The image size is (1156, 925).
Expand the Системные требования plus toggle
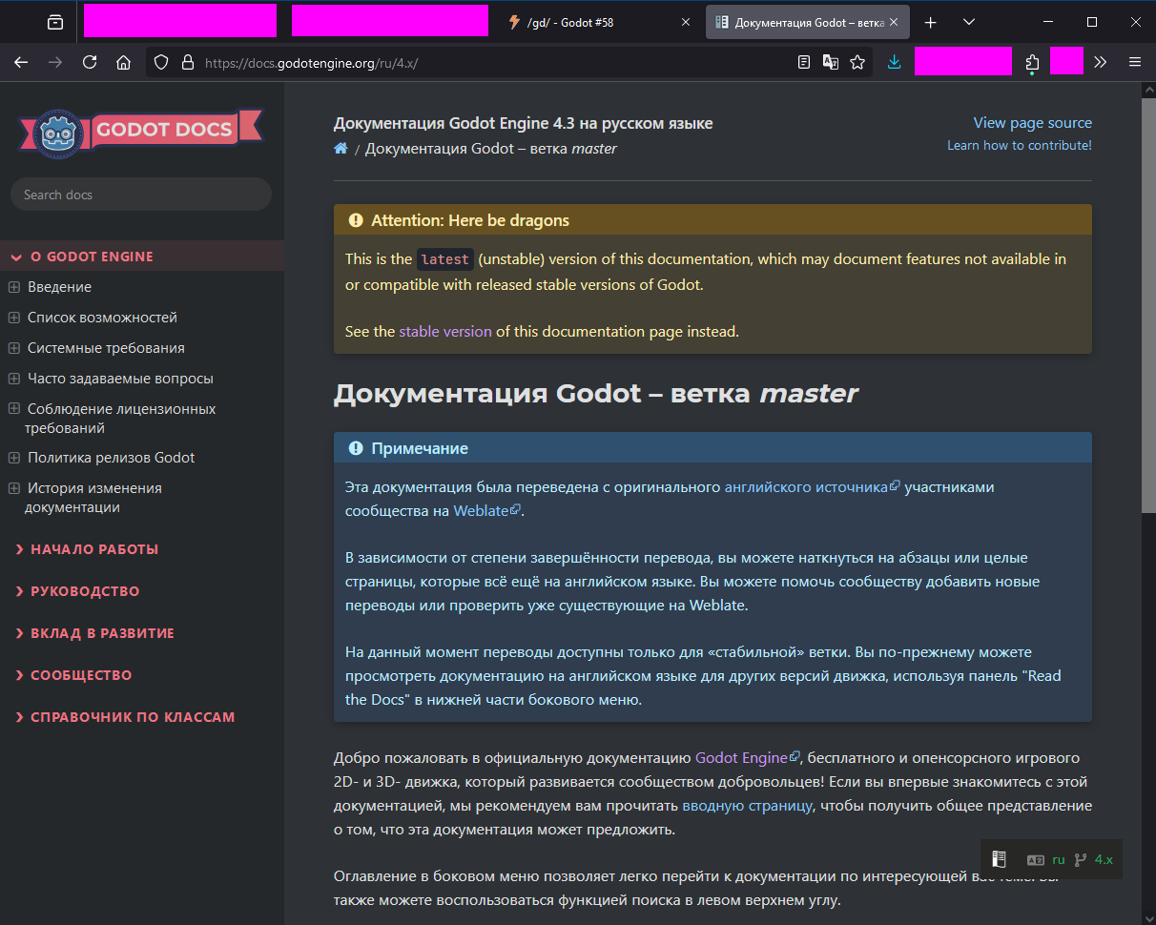click(x=14, y=348)
